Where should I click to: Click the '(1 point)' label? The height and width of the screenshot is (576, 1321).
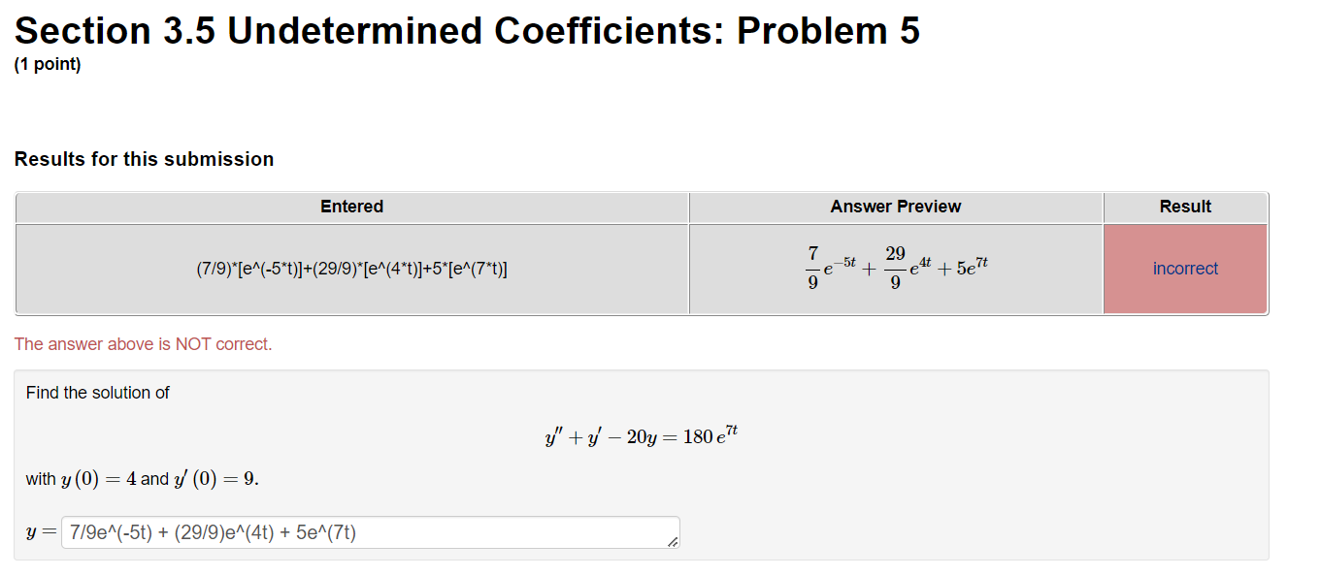(47, 64)
